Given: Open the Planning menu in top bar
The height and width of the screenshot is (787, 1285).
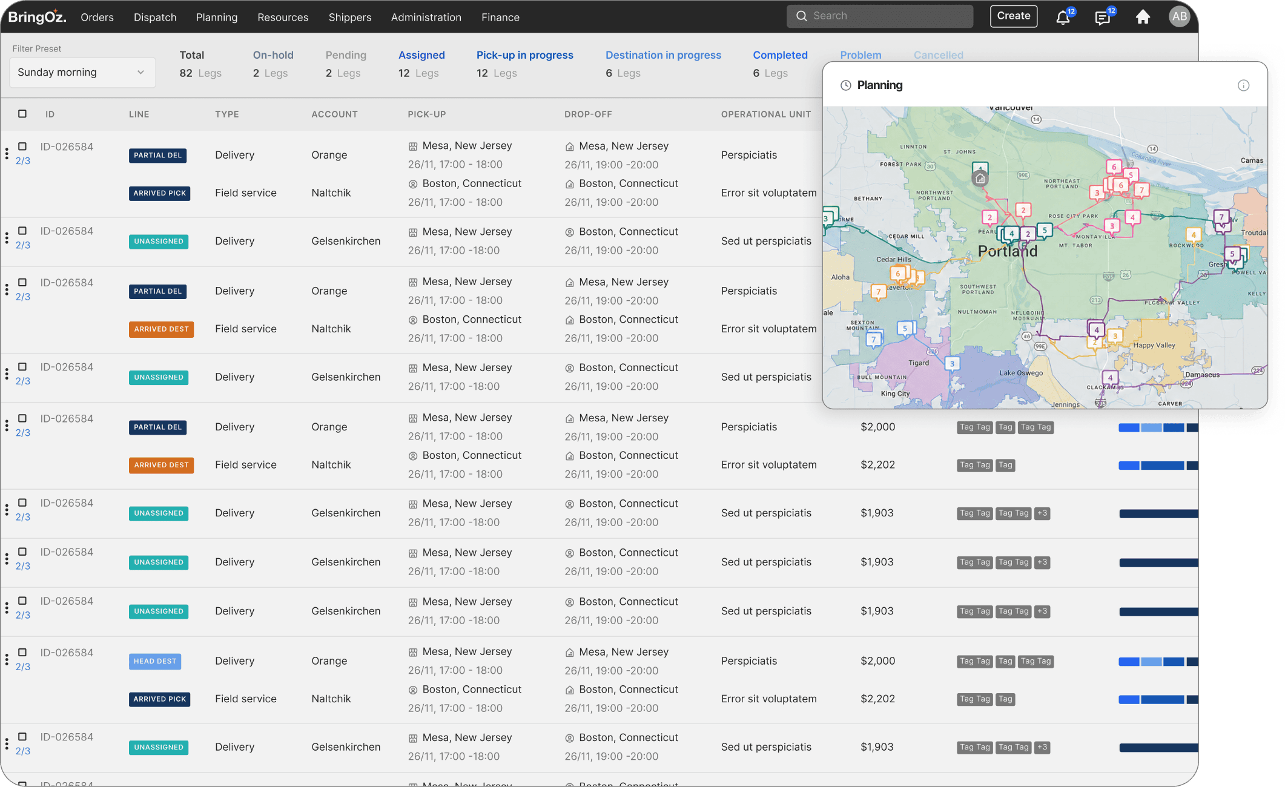Looking at the screenshot, I should point(217,18).
